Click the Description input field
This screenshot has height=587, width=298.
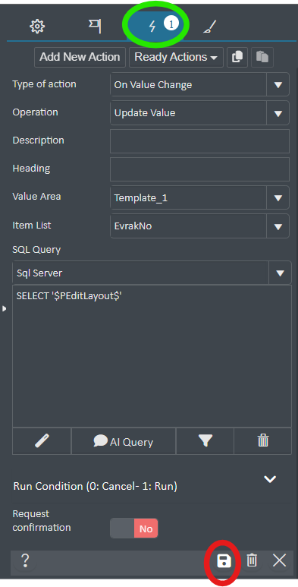tap(199, 141)
